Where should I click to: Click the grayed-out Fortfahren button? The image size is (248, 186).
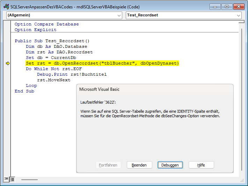108,165
